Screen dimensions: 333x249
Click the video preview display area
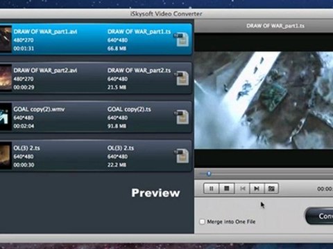point(264,100)
